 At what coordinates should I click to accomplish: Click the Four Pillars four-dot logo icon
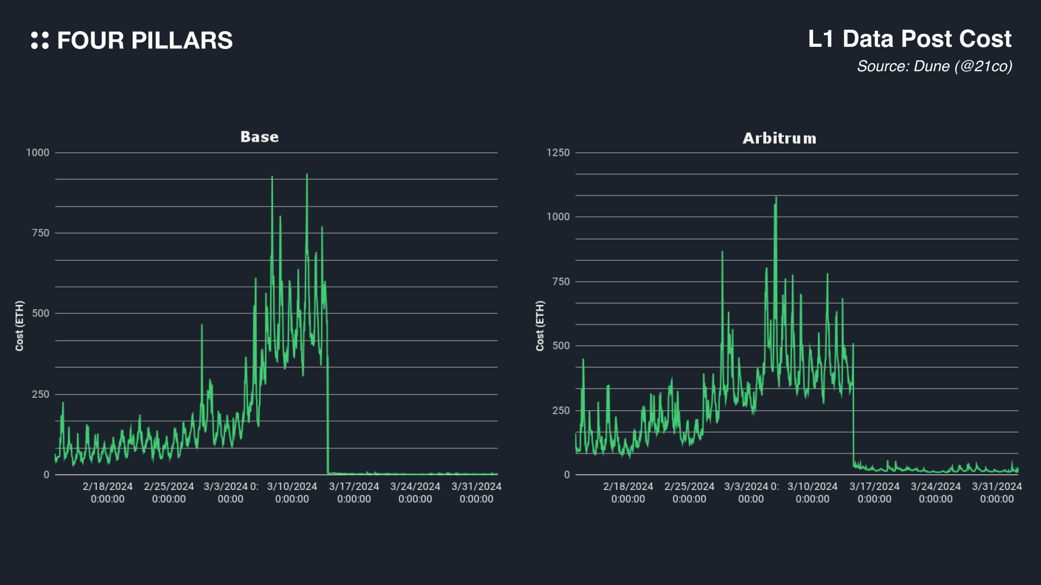(40, 41)
